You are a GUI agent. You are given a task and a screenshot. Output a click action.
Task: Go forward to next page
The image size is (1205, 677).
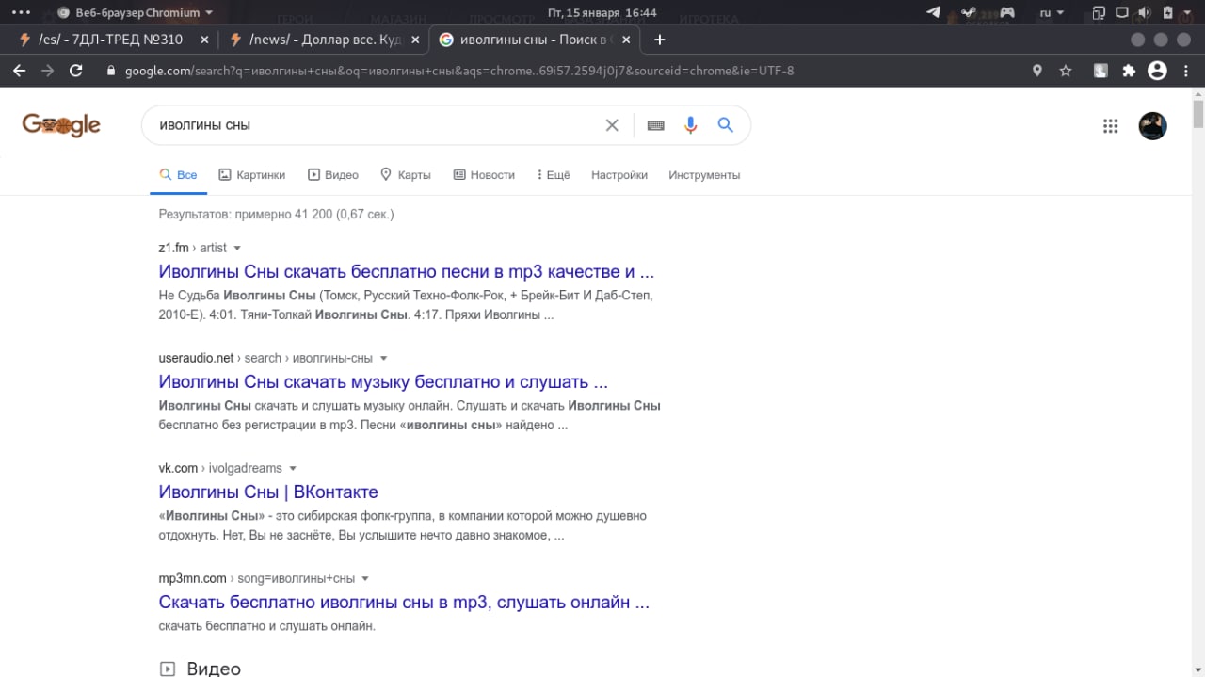(x=48, y=71)
